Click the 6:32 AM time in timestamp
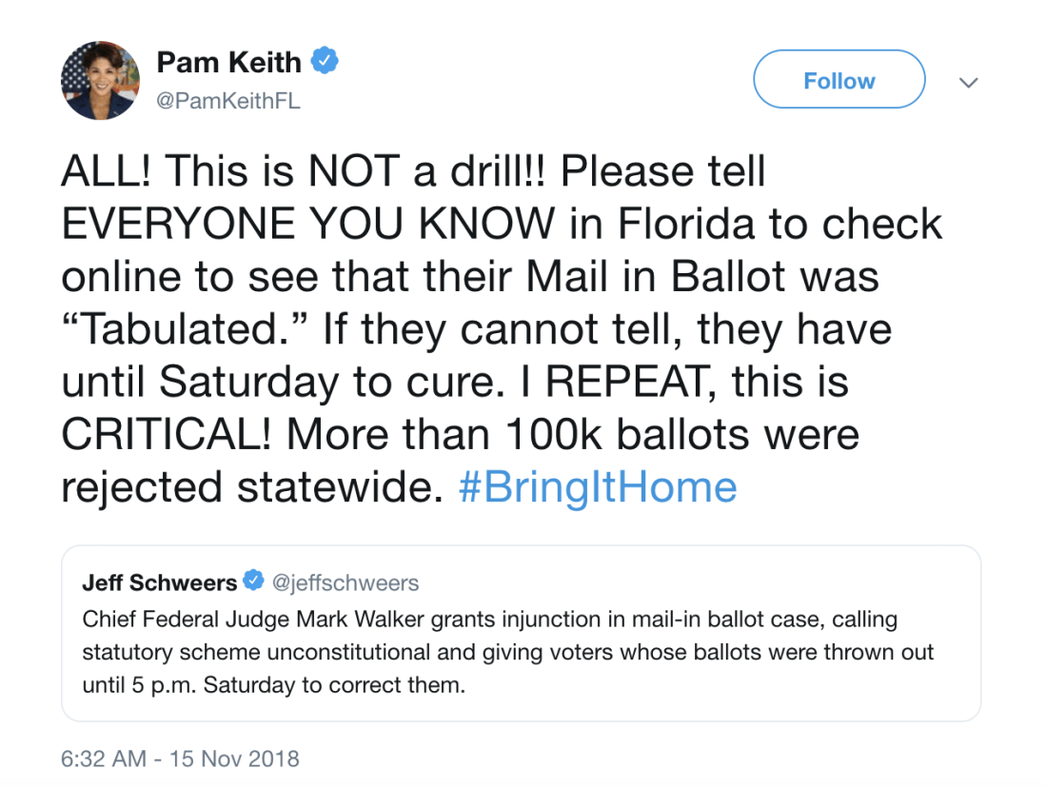 click(104, 758)
